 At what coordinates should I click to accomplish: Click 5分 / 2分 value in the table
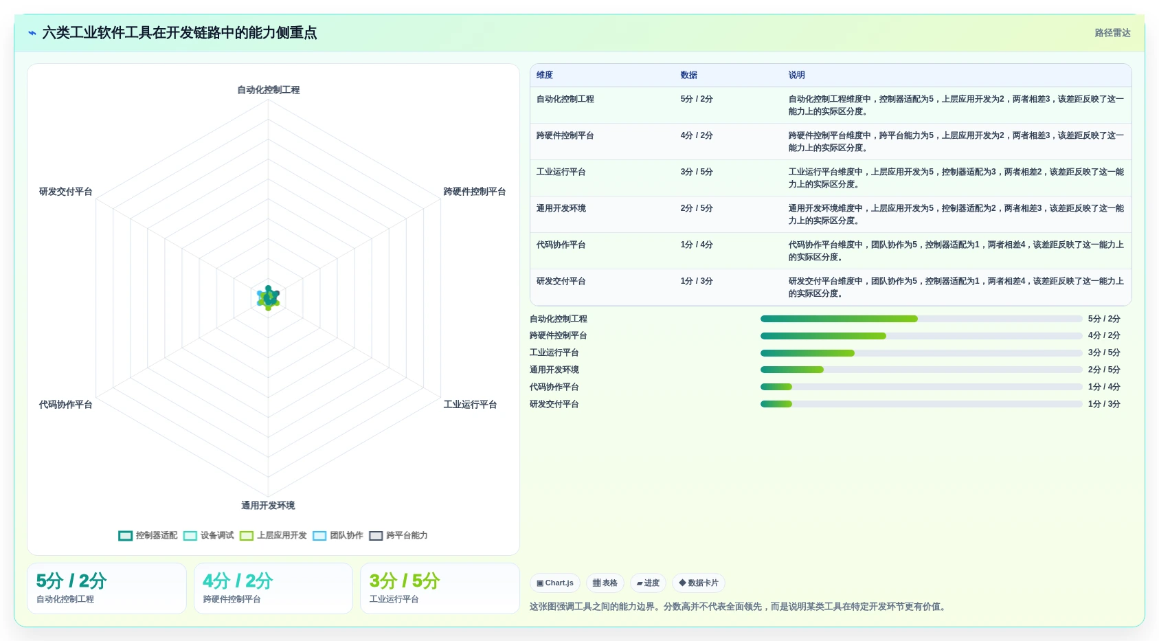697,99
